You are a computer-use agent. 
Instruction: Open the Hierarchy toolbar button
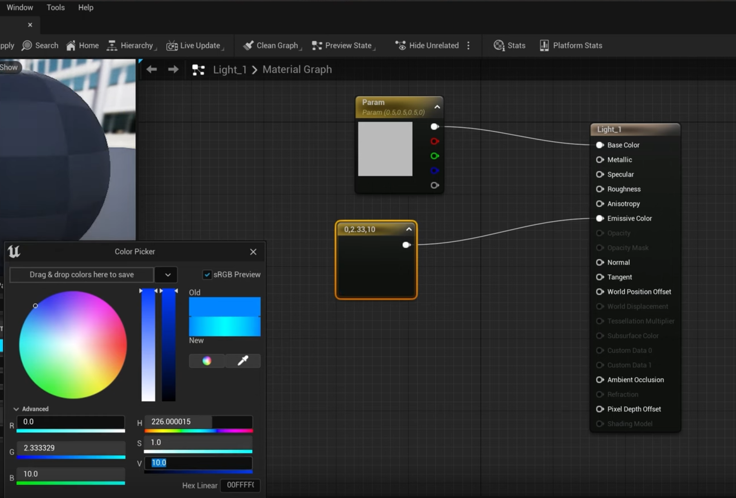[131, 46]
